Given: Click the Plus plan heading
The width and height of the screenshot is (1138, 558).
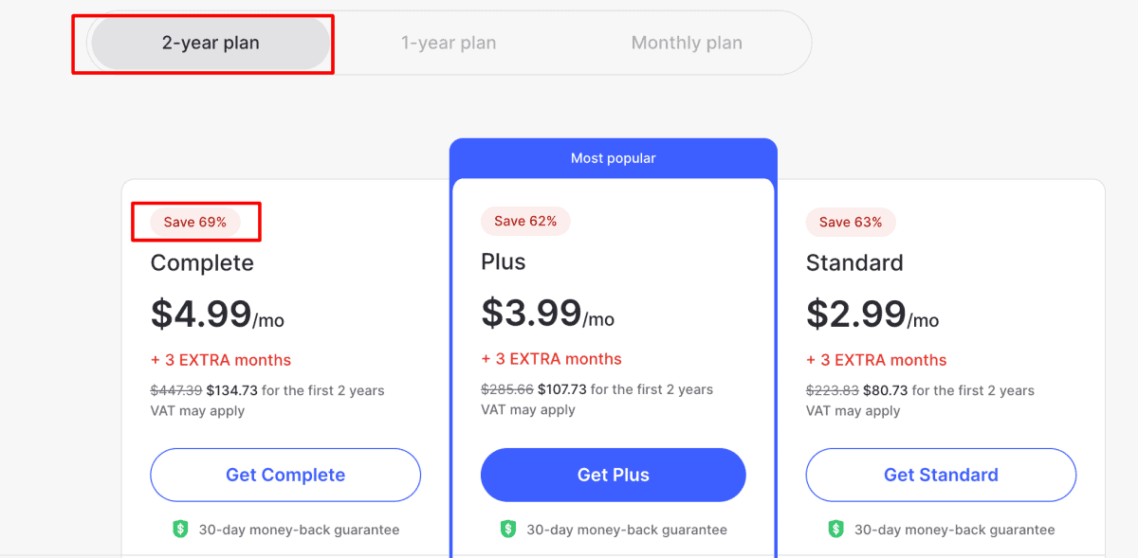Looking at the screenshot, I should 504,261.
